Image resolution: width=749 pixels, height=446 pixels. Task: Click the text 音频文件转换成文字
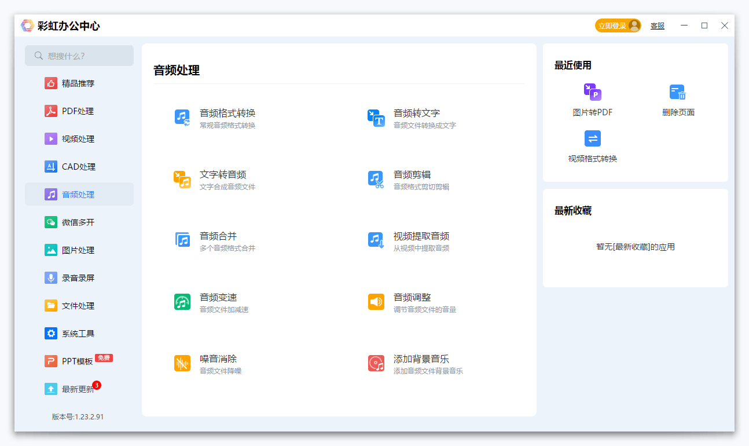425,125
